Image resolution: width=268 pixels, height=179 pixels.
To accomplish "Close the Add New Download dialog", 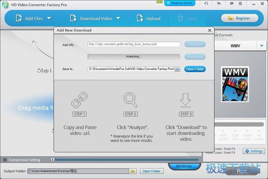I will click(210, 30).
